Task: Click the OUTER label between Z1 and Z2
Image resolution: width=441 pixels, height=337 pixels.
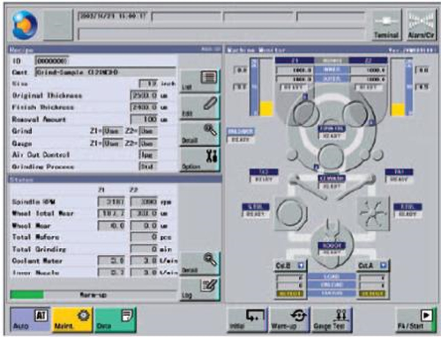Action: pyautogui.click(x=332, y=79)
